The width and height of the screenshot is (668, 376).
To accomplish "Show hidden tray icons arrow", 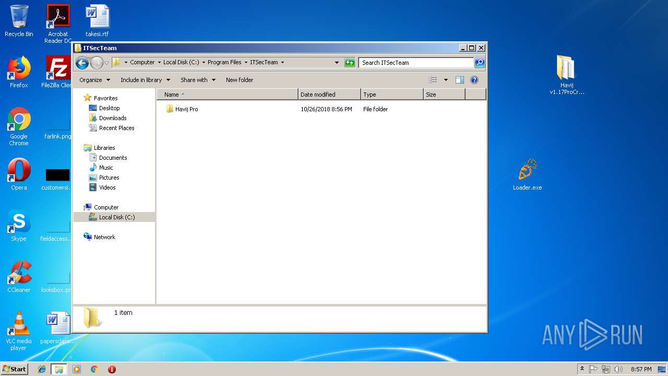I will (582, 369).
